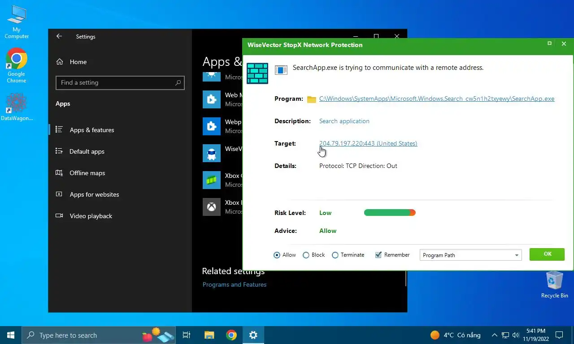Open Chrome from the taskbar
The width and height of the screenshot is (574, 344).
point(231,335)
